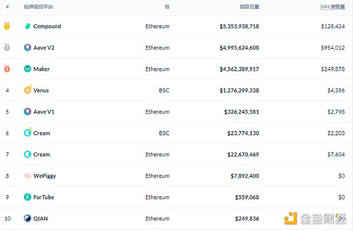Select Maker borrow total $4,562,389,917
The height and width of the screenshot is (231, 353).
239,69
